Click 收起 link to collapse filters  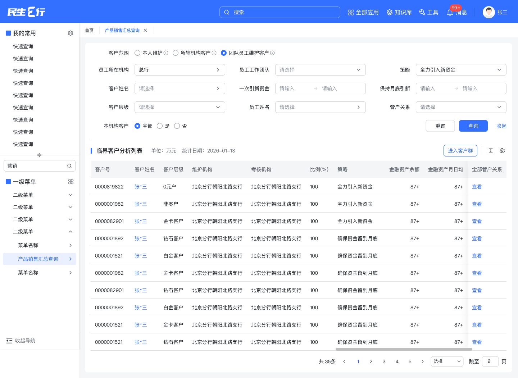click(501, 126)
